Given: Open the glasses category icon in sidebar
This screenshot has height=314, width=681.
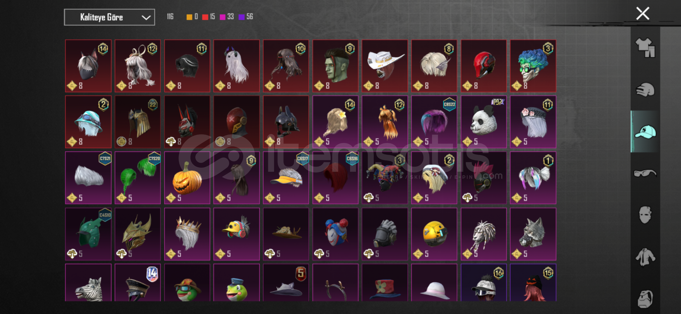Looking at the screenshot, I should tap(645, 173).
